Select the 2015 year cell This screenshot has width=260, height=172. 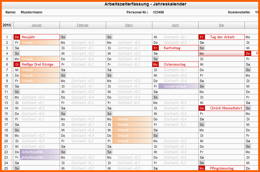tap(7, 25)
